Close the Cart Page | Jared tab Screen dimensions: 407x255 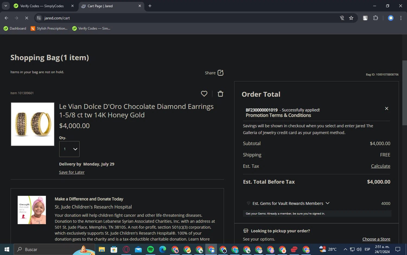(x=140, y=6)
